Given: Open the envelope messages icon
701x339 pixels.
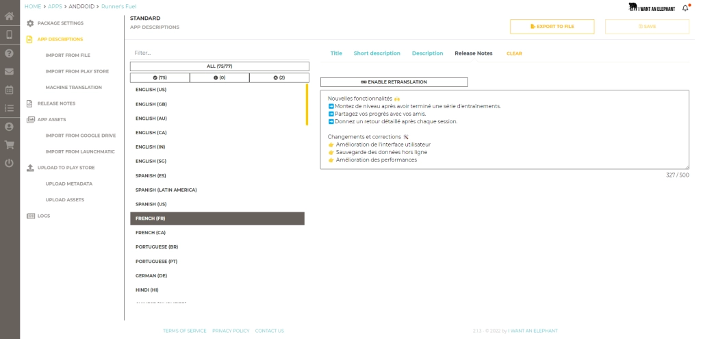Looking at the screenshot, I should (x=10, y=71).
